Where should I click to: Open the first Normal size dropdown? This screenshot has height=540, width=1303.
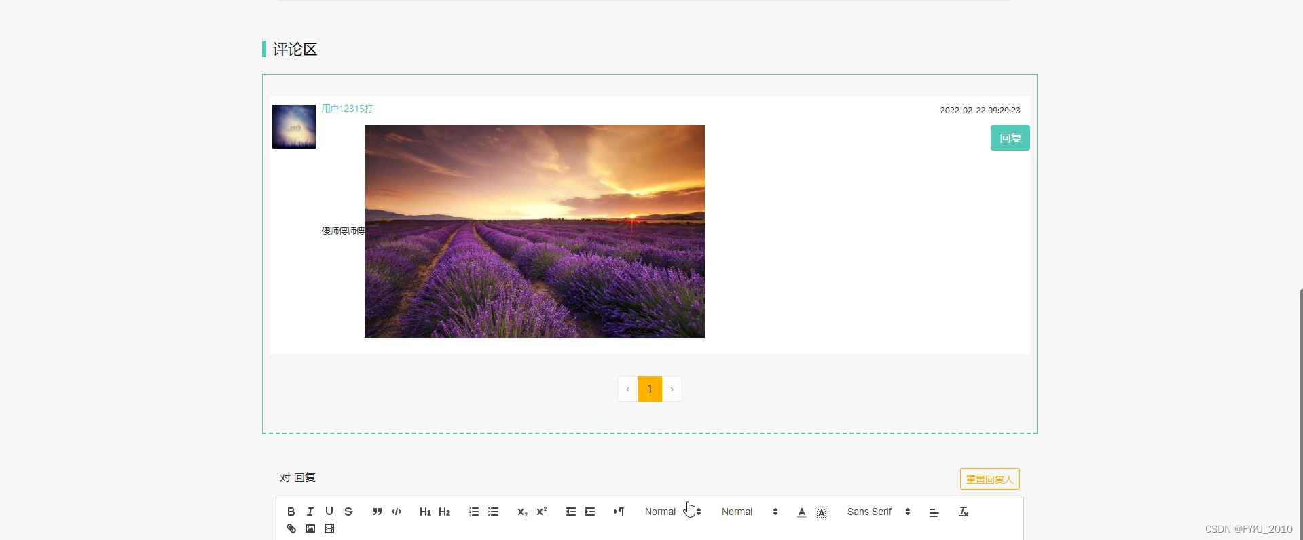[672, 512]
